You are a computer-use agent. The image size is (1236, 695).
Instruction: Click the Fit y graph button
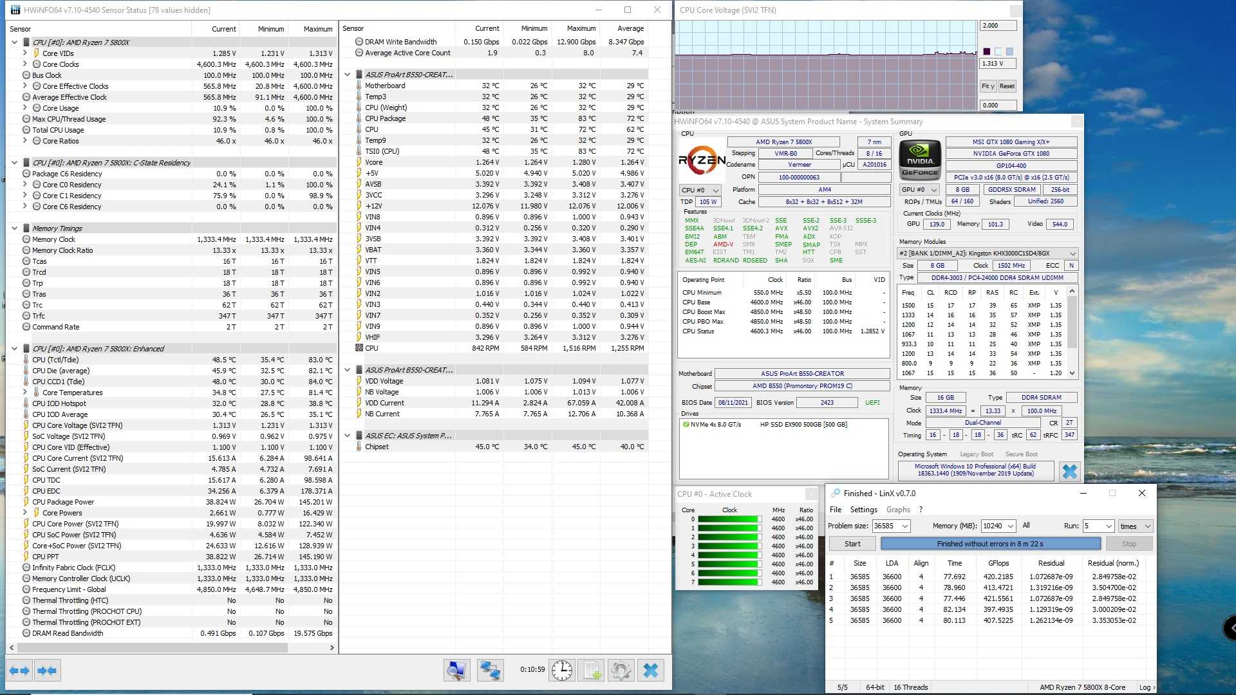[988, 86]
